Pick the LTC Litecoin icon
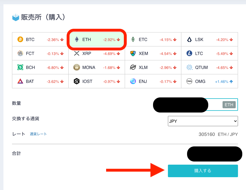246x190 pixels. point(189,54)
